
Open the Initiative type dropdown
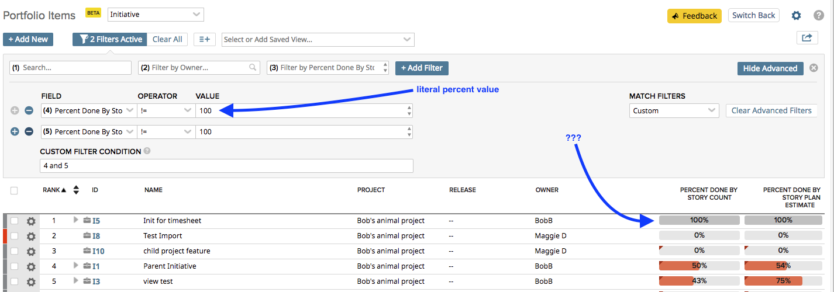tap(156, 15)
